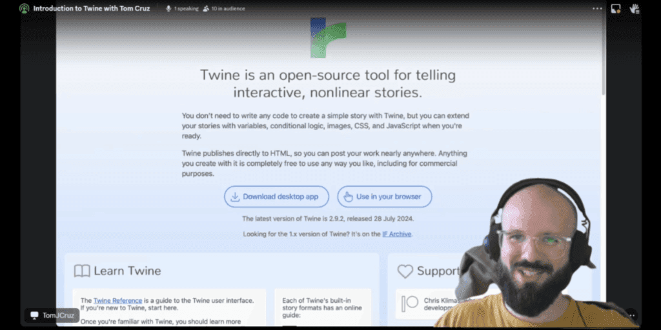Viewport: 661px width, 330px height.
Task: Raise hand to request to speak
Action: click(634, 8)
